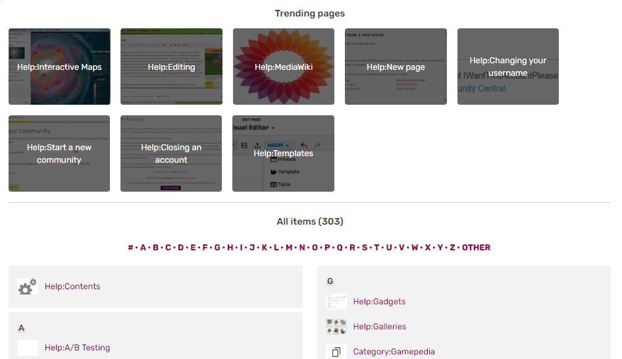Open the Help:Editing trending card
The width and height of the screenshot is (622, 359).
coord(171,67)
